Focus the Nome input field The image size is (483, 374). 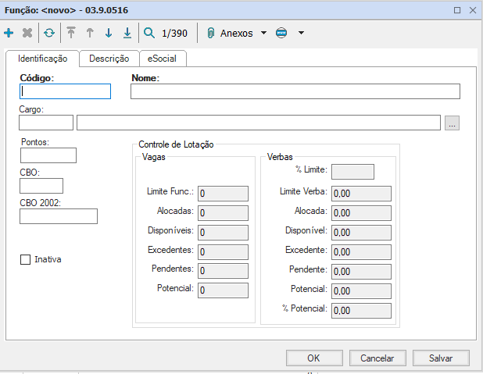[x=295, y=91]
